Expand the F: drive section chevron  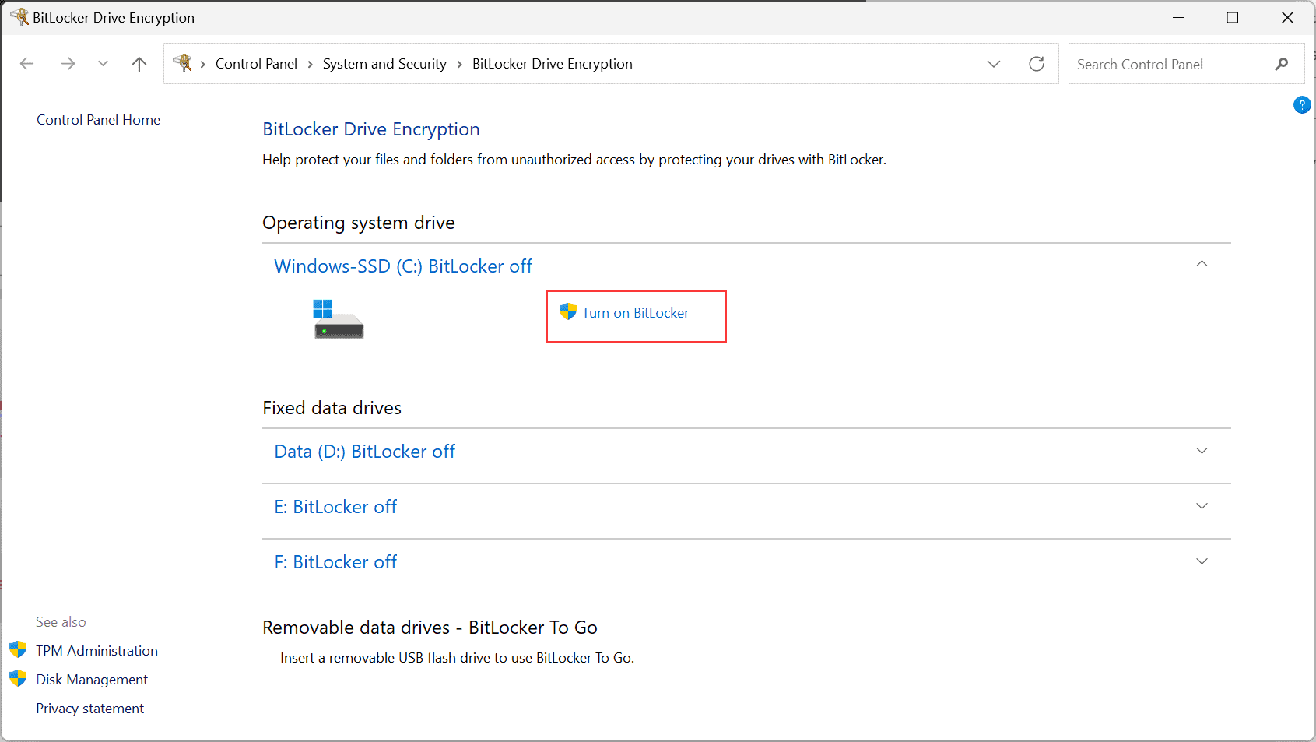click(x=1202, y=561)
